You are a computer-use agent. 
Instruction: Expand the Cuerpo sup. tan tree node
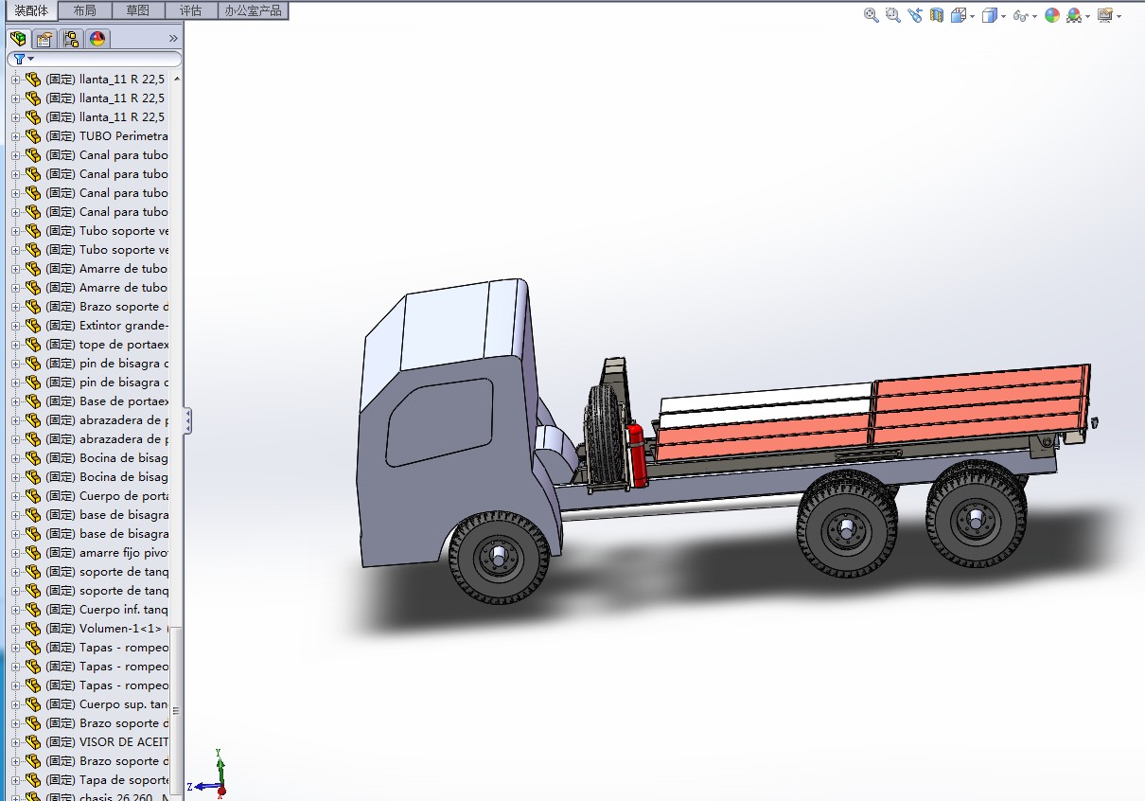point(15,704)
